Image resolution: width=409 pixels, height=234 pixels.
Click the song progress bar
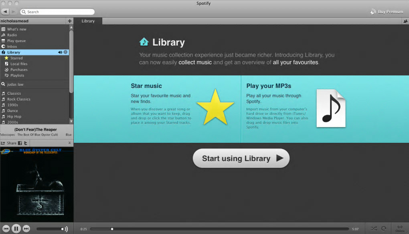tap(219, 229)
